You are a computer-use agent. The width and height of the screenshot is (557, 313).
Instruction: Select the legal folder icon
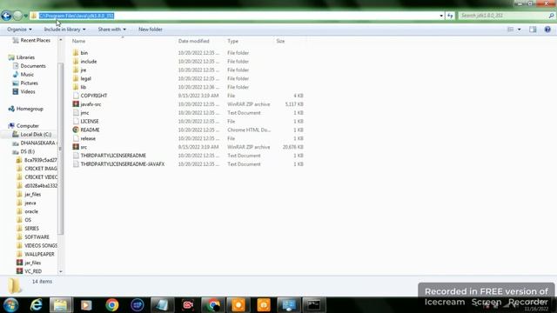(76, 78)
